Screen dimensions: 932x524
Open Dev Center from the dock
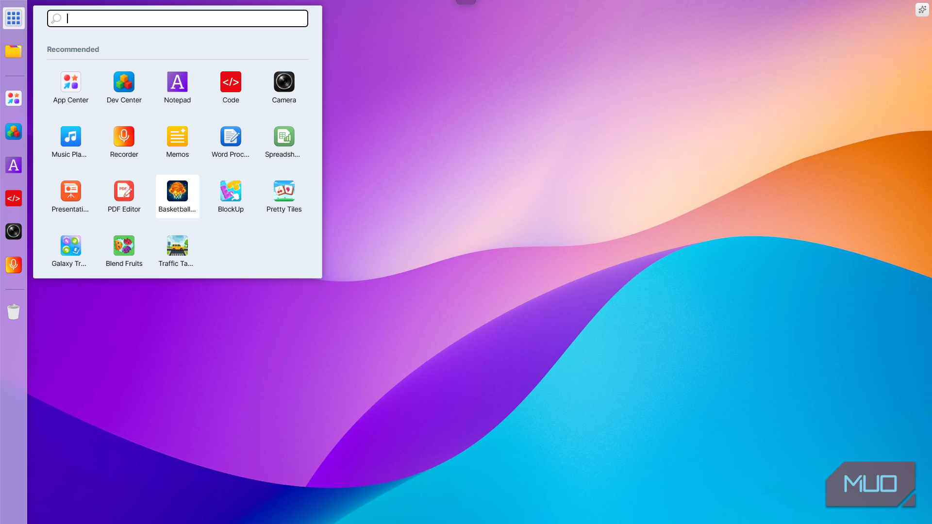pyautogui.click(x=14, y=131)
